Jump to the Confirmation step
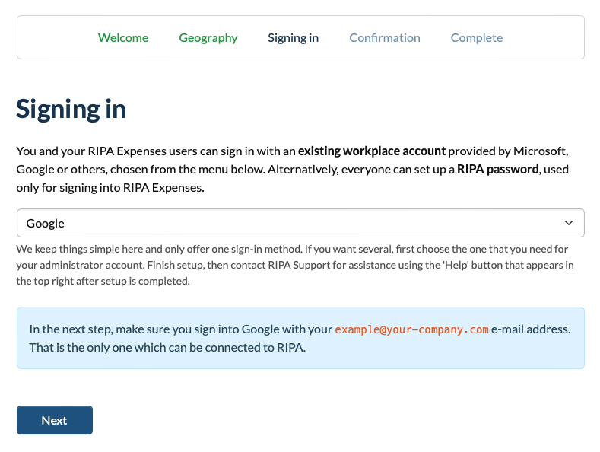The height and width of the screenshot is (452, 600). point(385,37)
